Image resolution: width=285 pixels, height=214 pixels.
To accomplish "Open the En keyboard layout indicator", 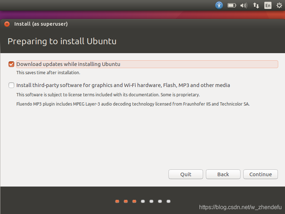I will pyautogui.click(x=268, y=5).
